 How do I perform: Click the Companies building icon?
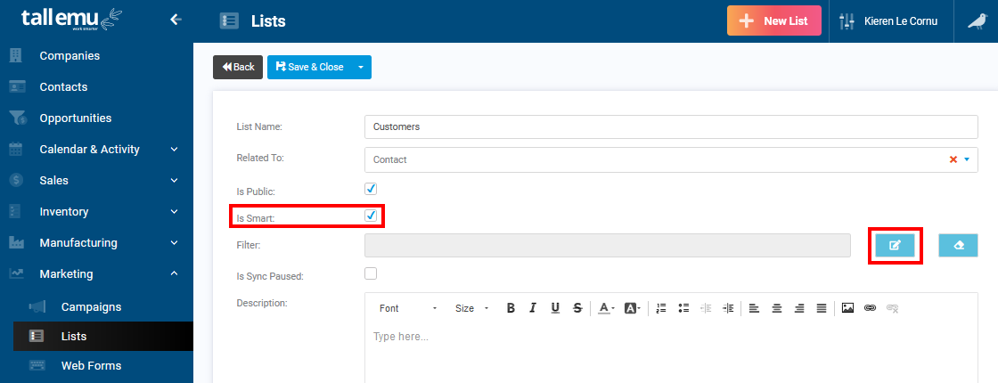pos(16,55)
